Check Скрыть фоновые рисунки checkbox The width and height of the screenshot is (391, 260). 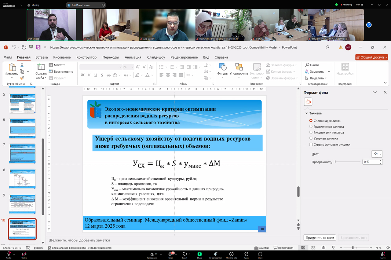311,145
